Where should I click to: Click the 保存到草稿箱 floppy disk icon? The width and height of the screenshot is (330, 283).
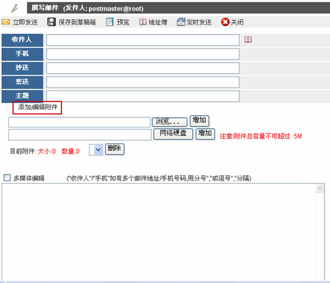[51, 22]
